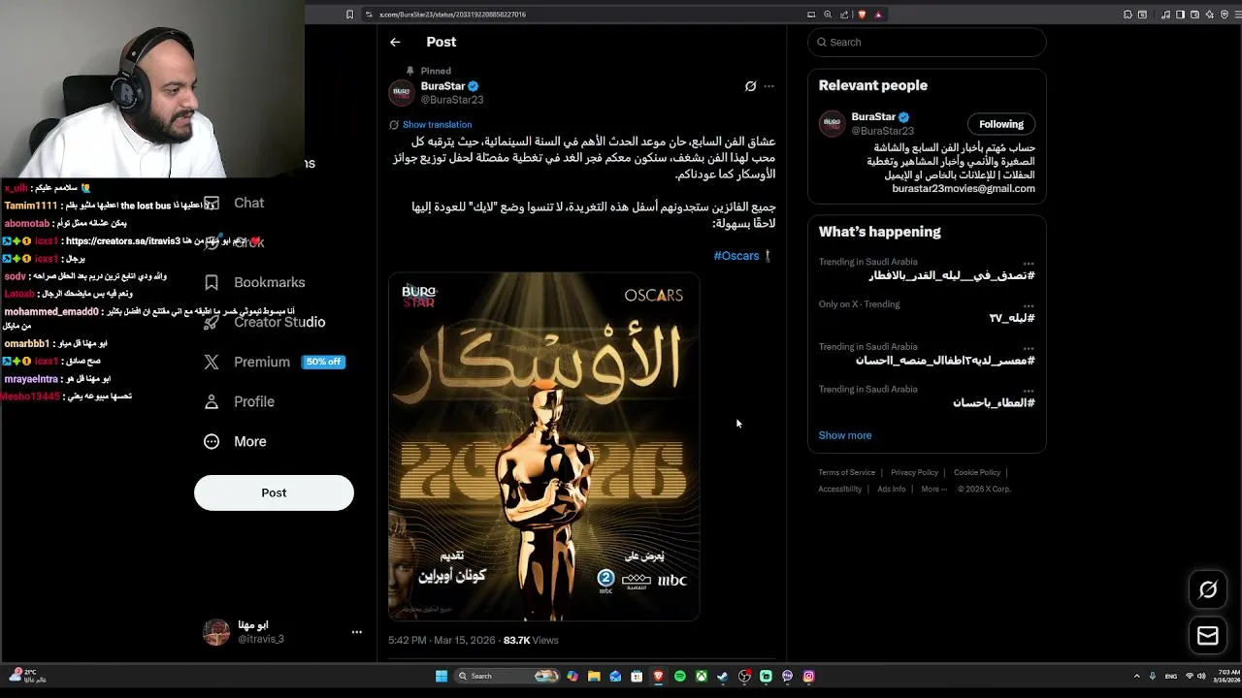Open Creator Studio in the X sidebar
The width and height of the screenshot is (1242, 698).
pyautogui.click(x=264, y=322)
